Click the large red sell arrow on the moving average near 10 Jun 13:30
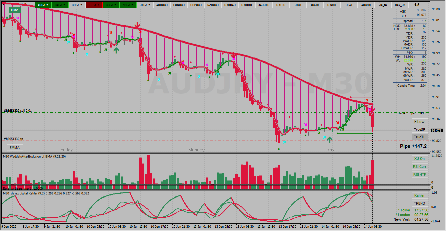This screenshot has width=446, height=231. pyautogui.click(x=137, y=25)
